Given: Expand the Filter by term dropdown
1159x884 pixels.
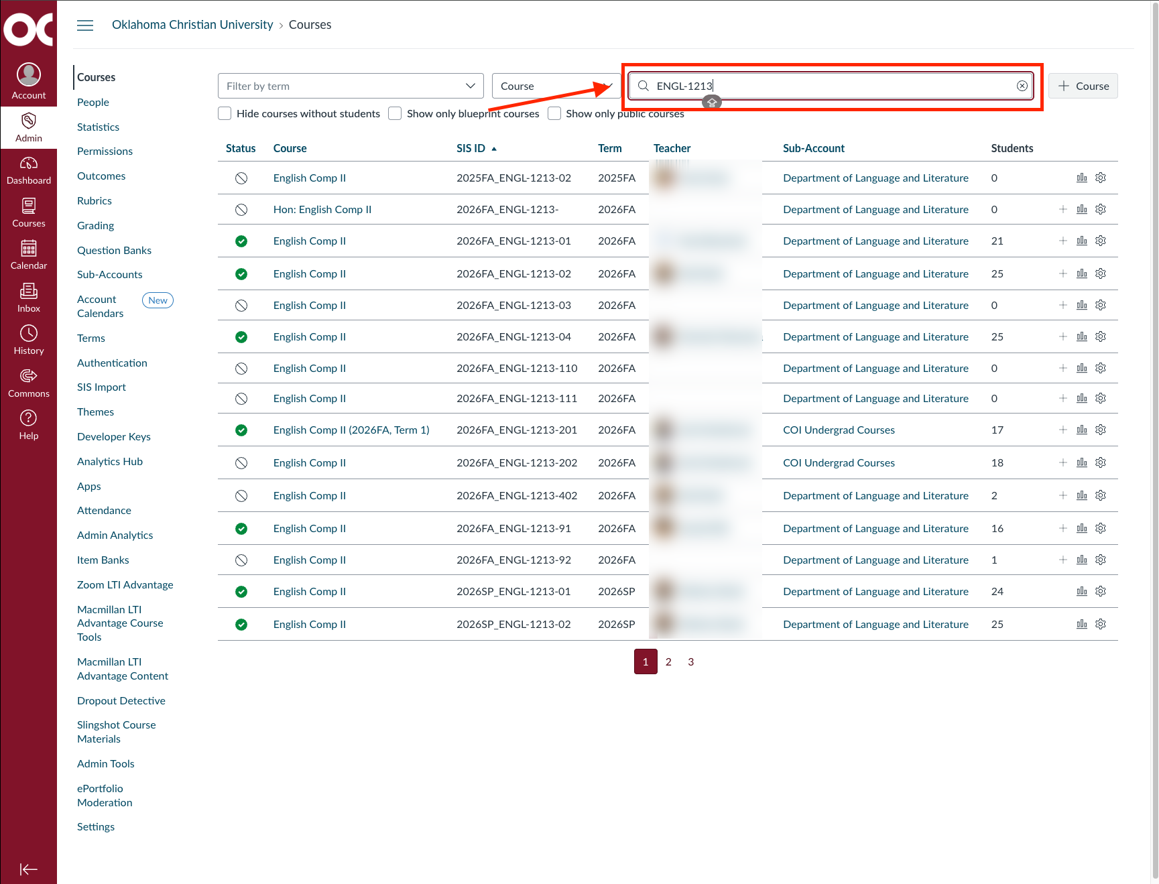Looking at the screenshot, I should click(351, 86).
